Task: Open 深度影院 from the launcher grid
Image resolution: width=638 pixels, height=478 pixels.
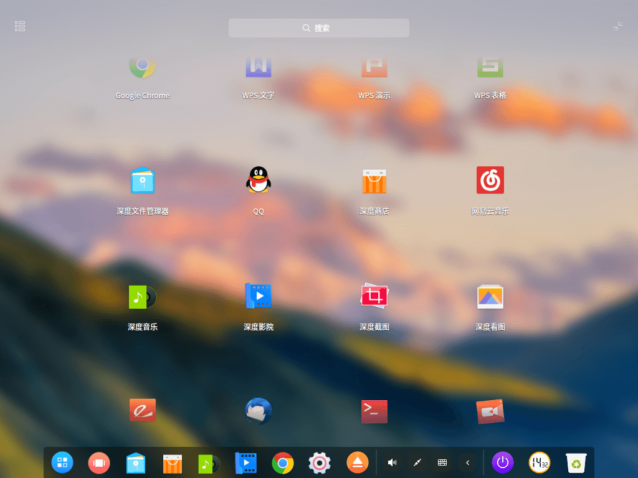Action: pos(259,296)
